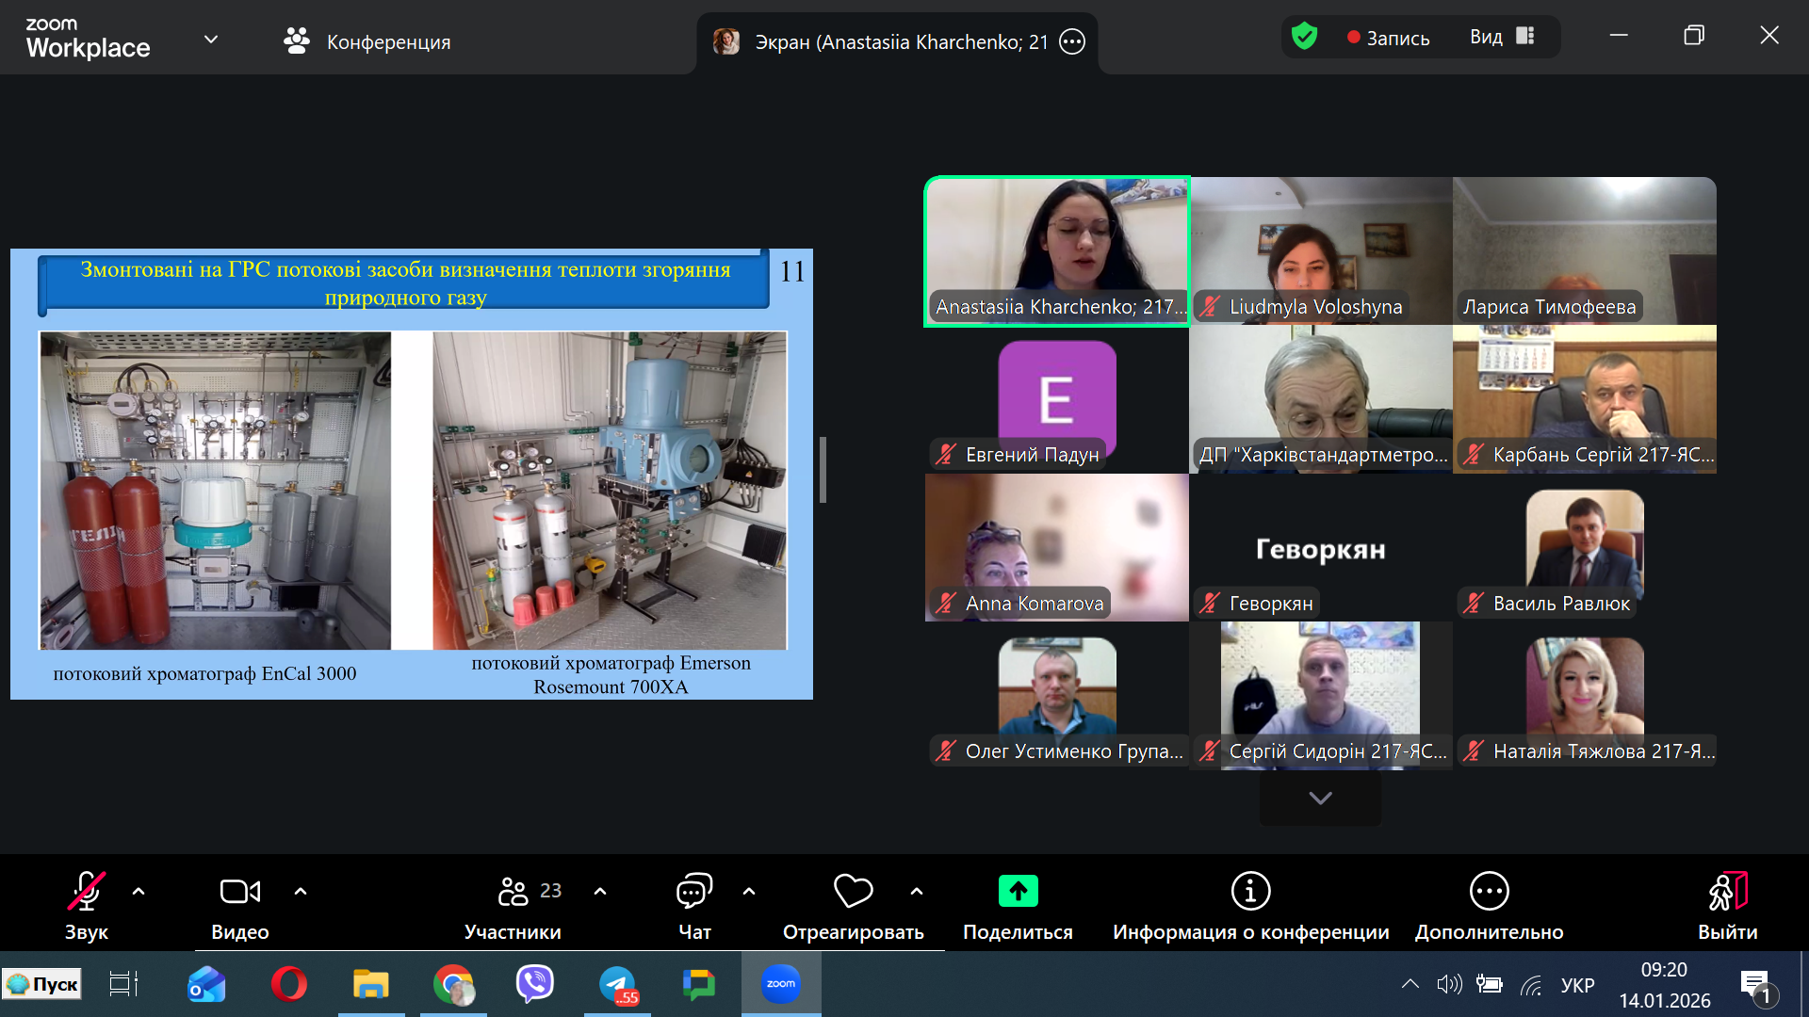Click the React heart icon
Image resolution: width=1809 pixels, height=1017 pixels.
[853, 892]
